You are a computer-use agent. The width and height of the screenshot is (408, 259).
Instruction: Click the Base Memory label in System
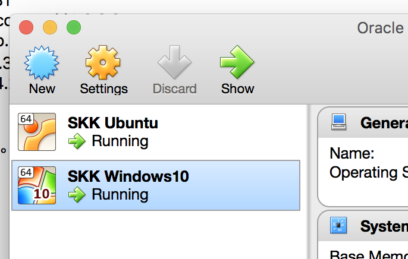(x=369, y=255)
